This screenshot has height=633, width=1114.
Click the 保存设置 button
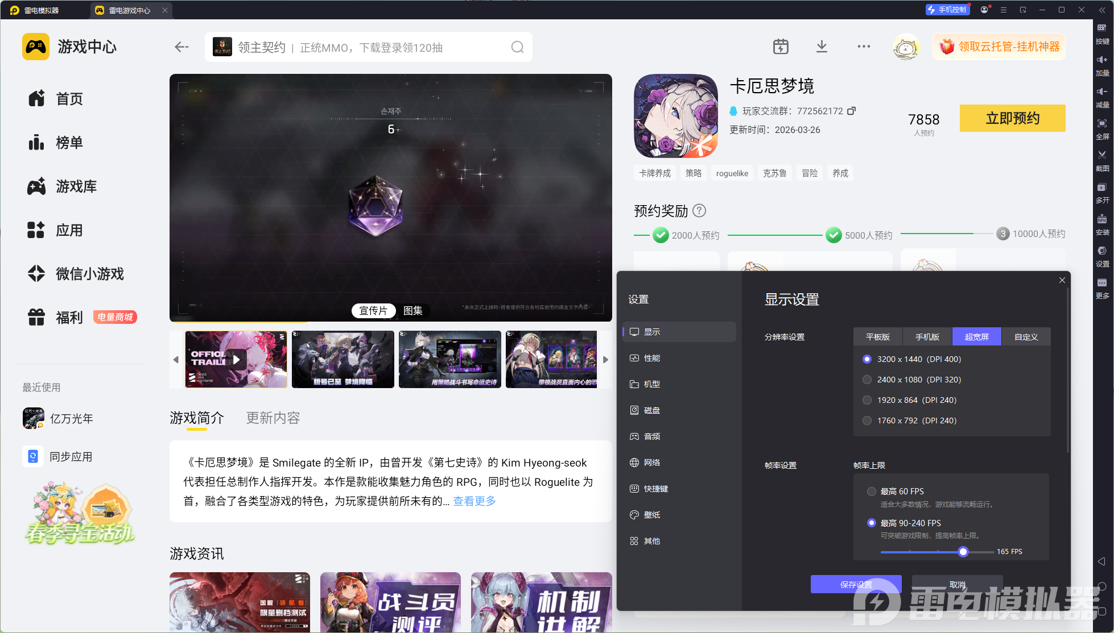point(856,584)
